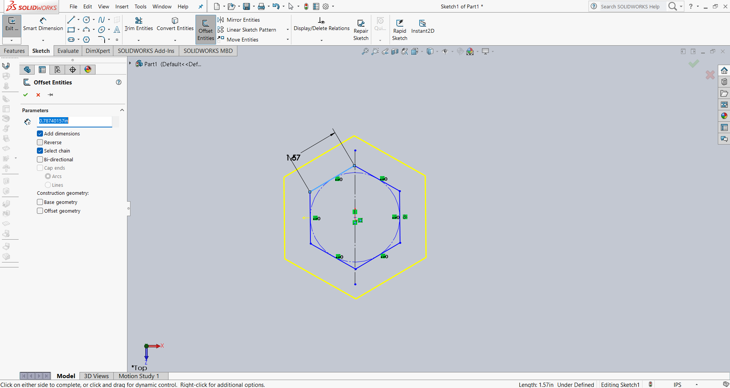Click the Repair Sketch tool
This screenshot has height=388, width=730.
361,30
